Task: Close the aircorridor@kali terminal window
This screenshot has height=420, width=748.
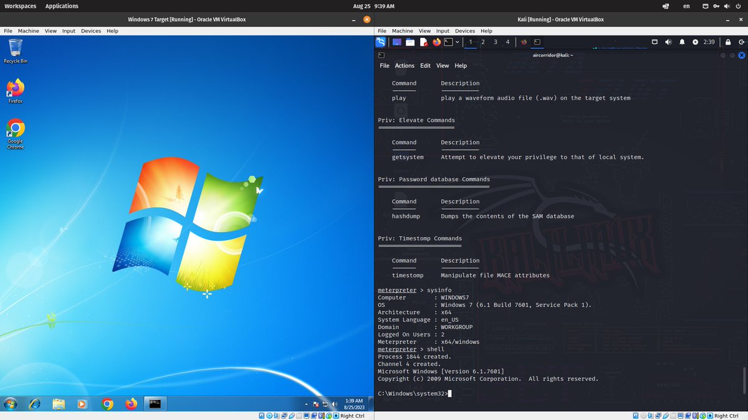Action: tap(742, 55)
